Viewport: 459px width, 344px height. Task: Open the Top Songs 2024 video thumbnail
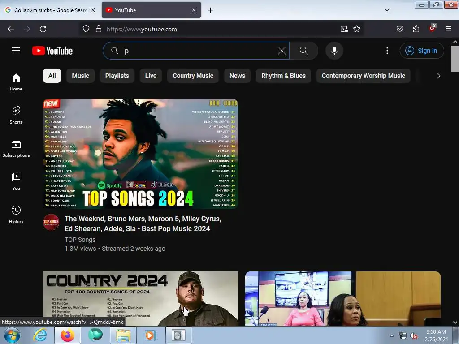[140, 154]
